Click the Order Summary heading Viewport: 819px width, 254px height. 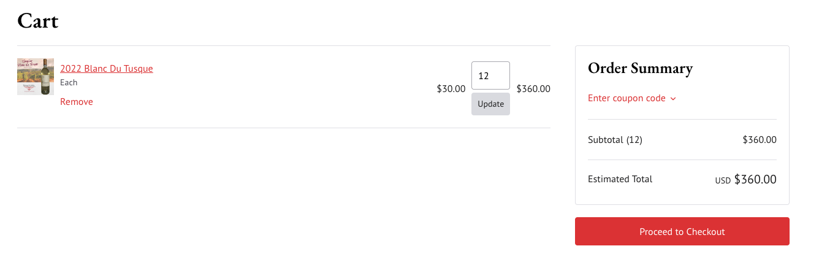click(x=640, y=68)
